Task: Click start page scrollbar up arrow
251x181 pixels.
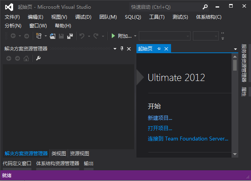Action: (235, 56)
